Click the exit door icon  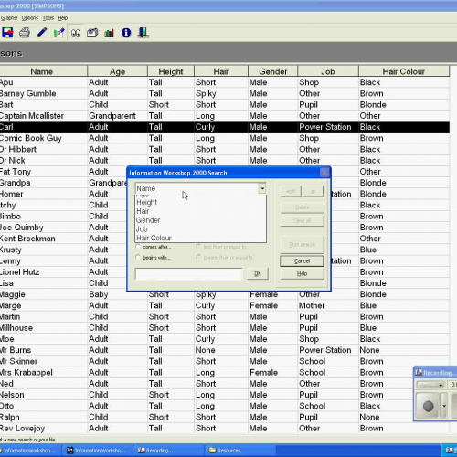[x=143, y=33]
